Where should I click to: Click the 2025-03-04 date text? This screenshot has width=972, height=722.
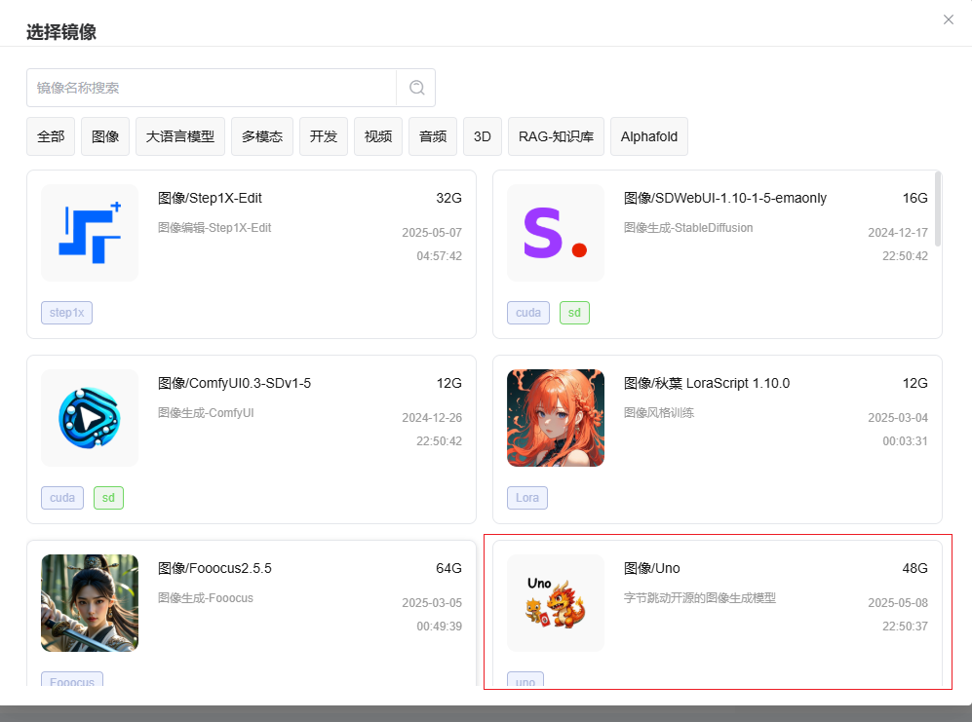point(898,418)
